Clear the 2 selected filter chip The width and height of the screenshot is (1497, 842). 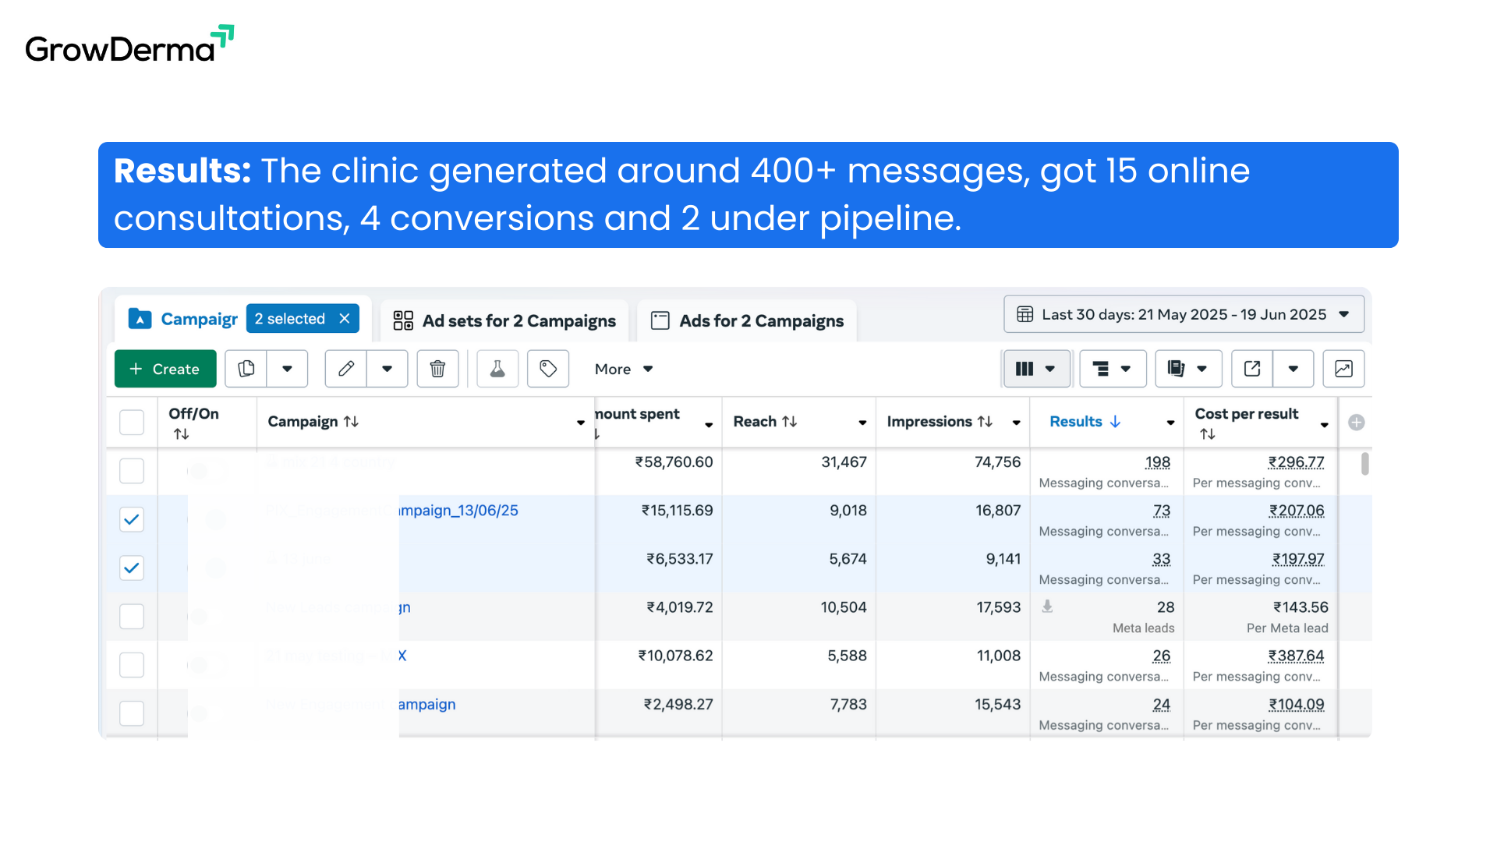point(345,319)
